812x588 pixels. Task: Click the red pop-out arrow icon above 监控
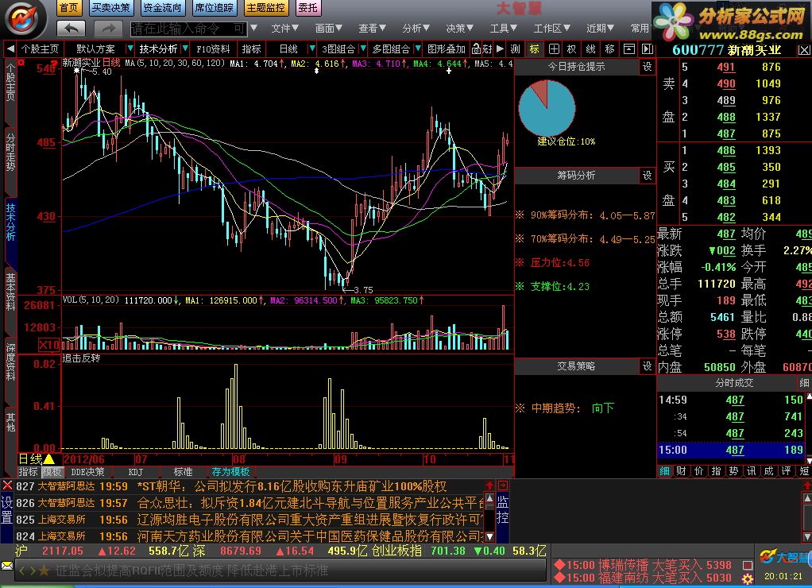[502, 485]
